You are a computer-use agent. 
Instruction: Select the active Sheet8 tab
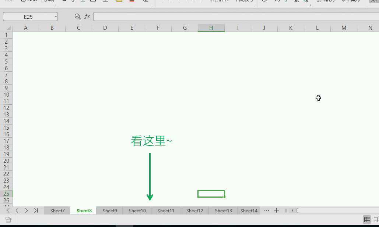coord(84,210)
